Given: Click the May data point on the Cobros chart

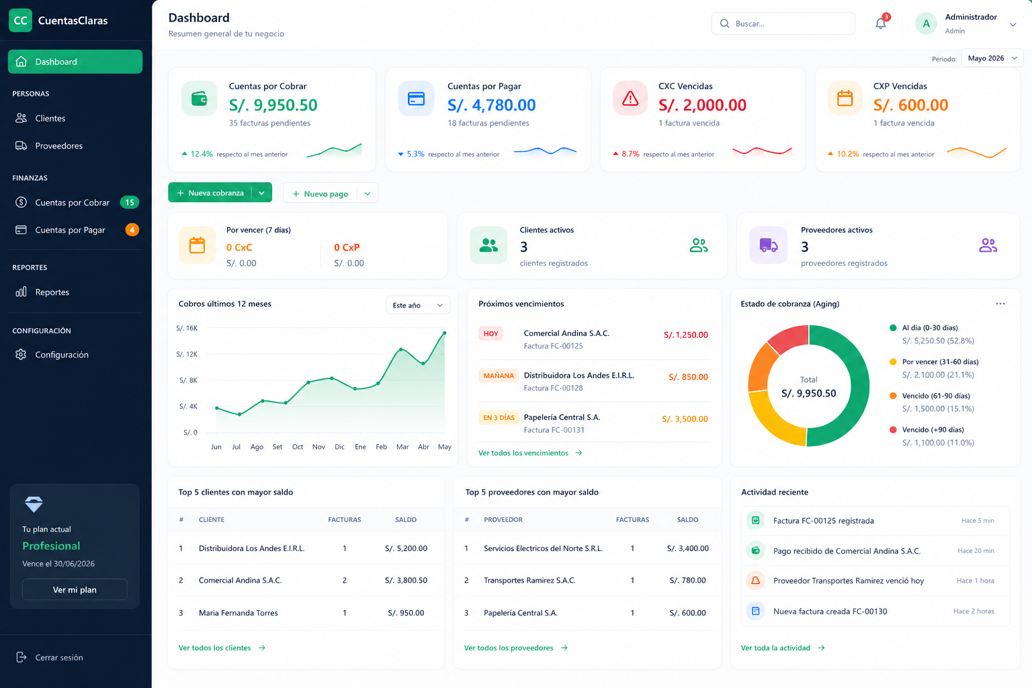Looking at the screenshot, I should coord(445,333).
